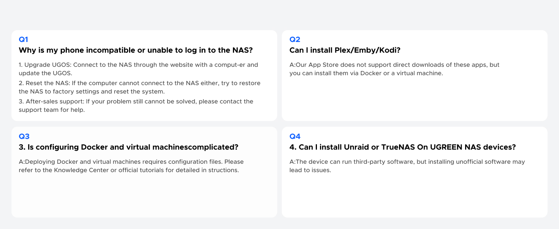559x229 pixels.
Task: Click the answer about third-party software
Action: click(x=407, y=166)
